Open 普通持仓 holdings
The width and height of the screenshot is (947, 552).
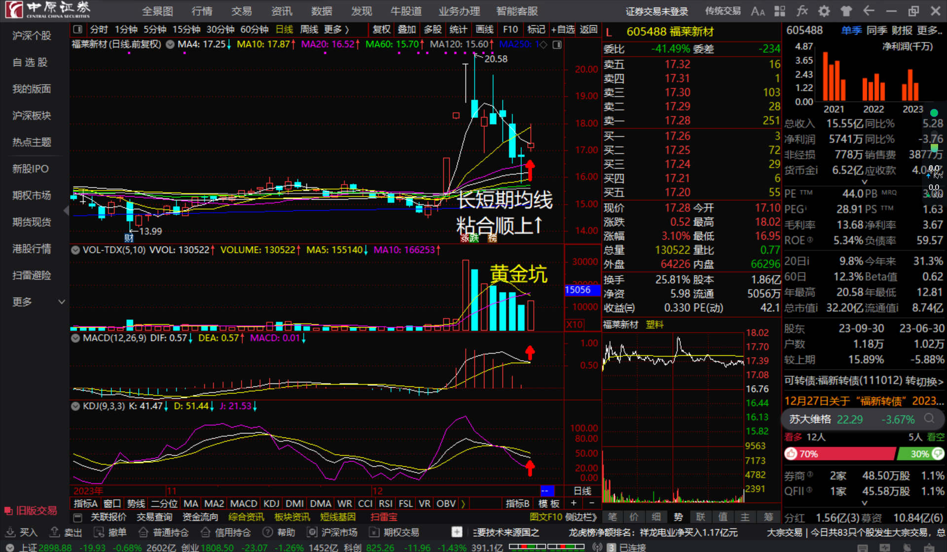(164, 532)
